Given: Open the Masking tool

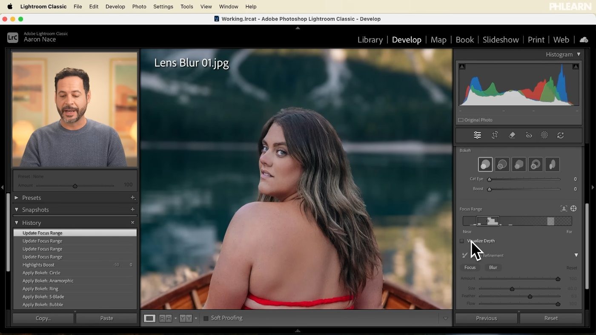Looking at the screenshot, I should coord(544,135).
